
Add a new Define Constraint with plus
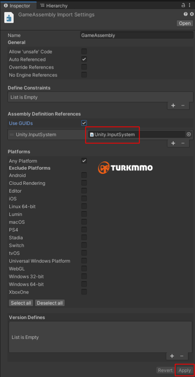pos(173,105)
